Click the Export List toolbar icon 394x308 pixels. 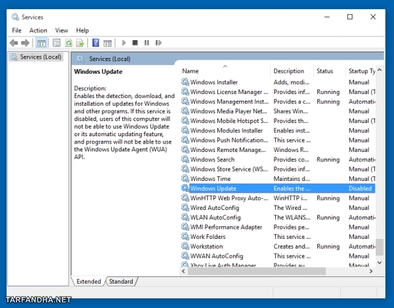(x=80, y=43)
